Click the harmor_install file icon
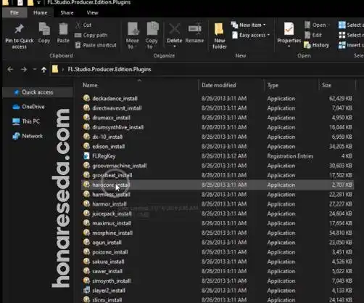 86,204
